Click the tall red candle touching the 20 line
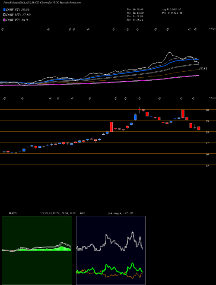This screenshot has width=216, height=285. [183, 114]
